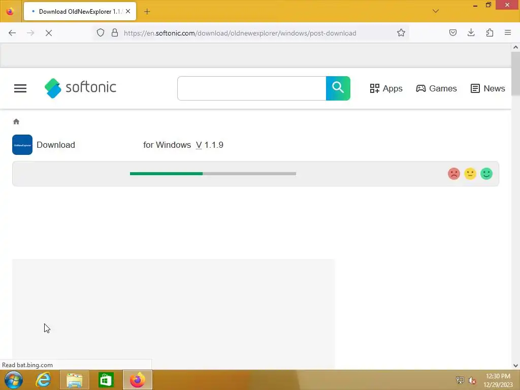Go back to the previous page
This screenshot has width=520, height=390.
tap(12, 33)
